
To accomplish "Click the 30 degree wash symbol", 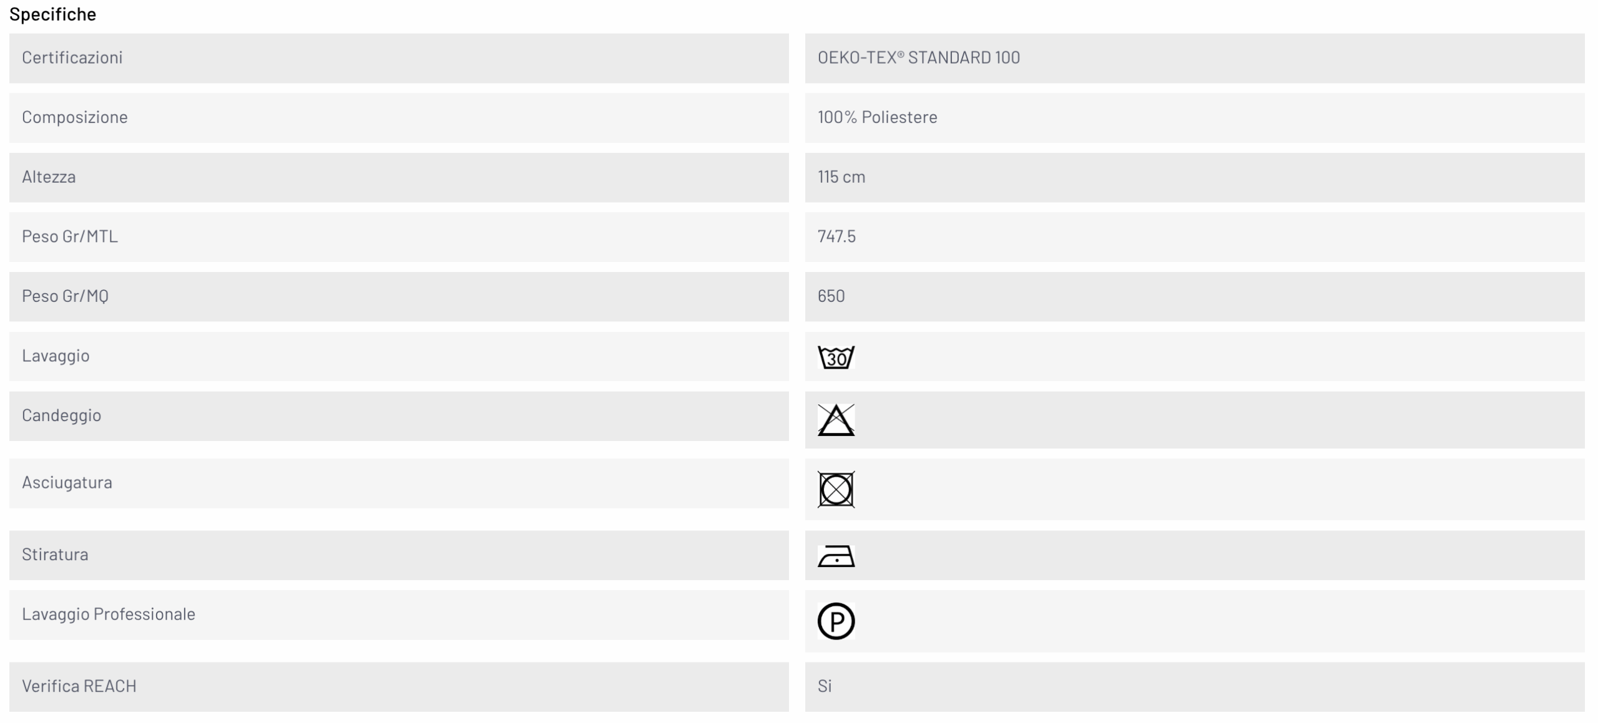I will click(836, 357).
